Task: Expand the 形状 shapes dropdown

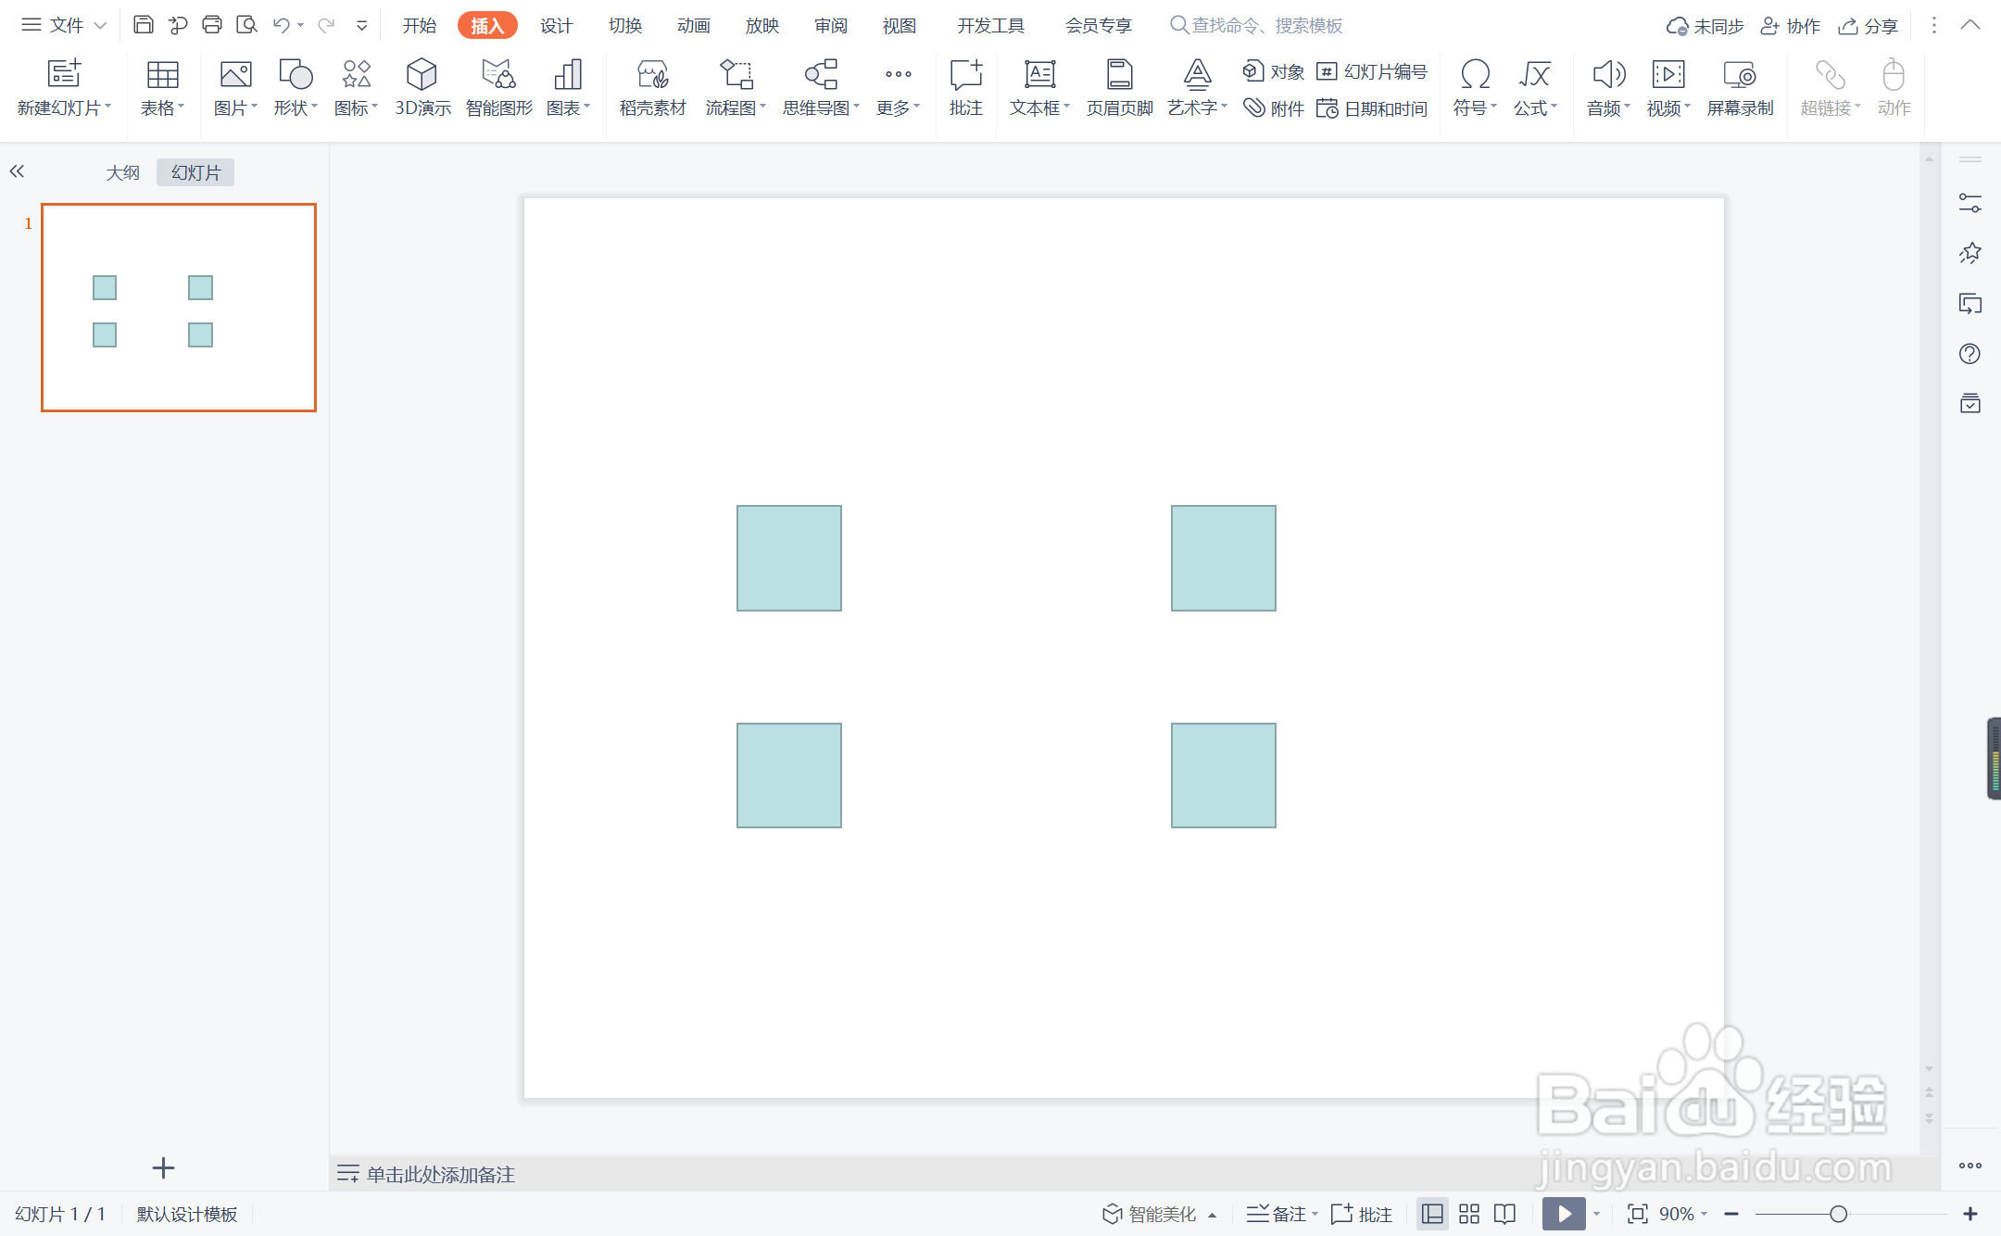Action: point(296,107)
